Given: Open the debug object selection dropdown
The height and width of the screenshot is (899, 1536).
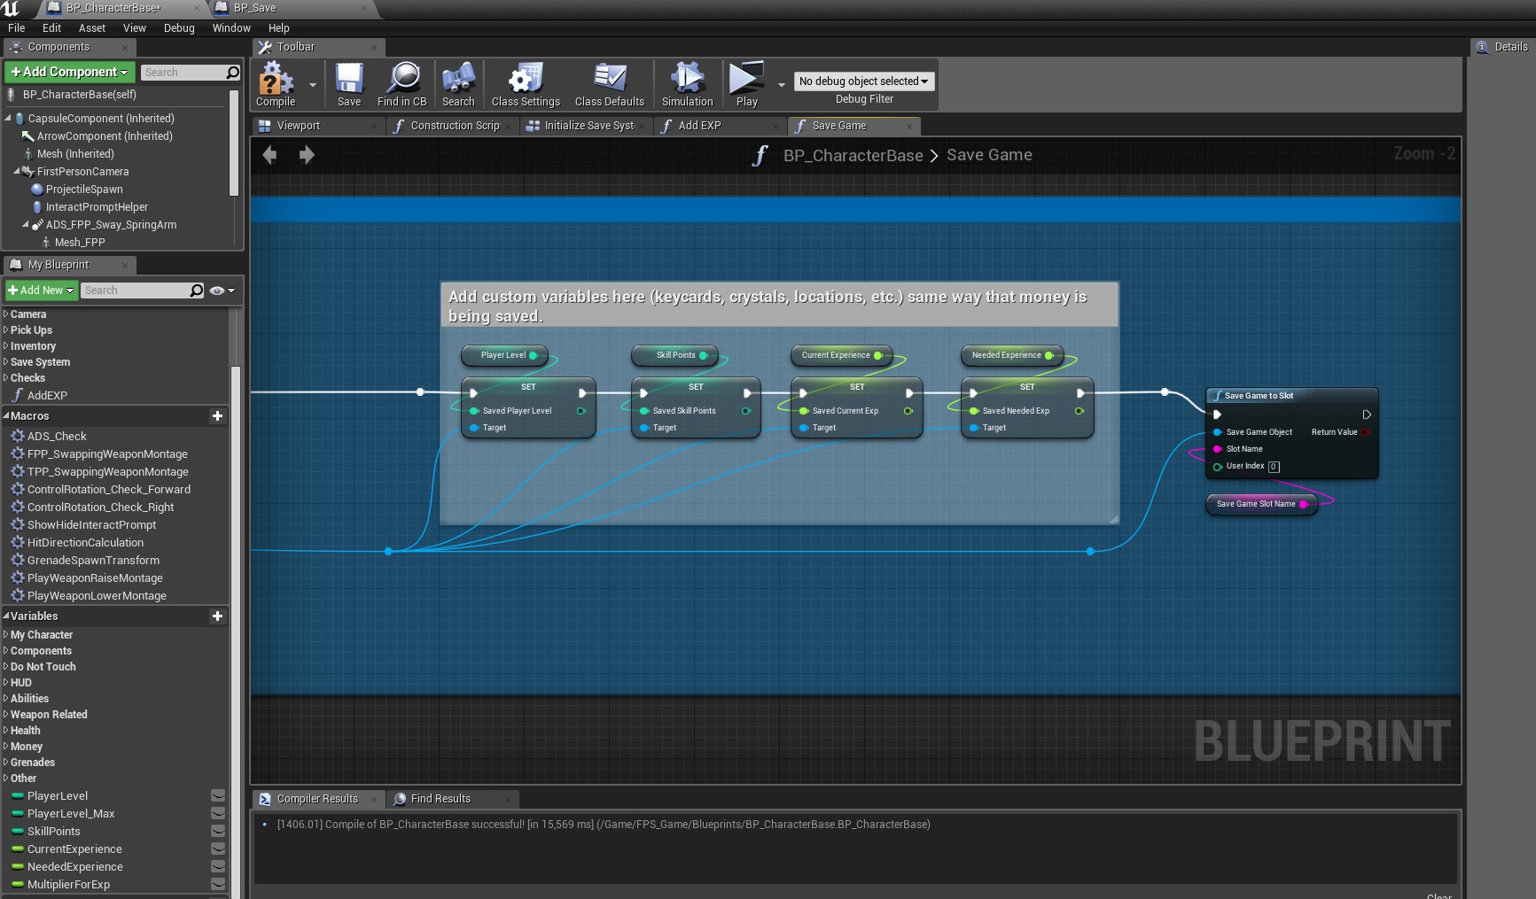Looking at the screenshot, I should [863, 81].
